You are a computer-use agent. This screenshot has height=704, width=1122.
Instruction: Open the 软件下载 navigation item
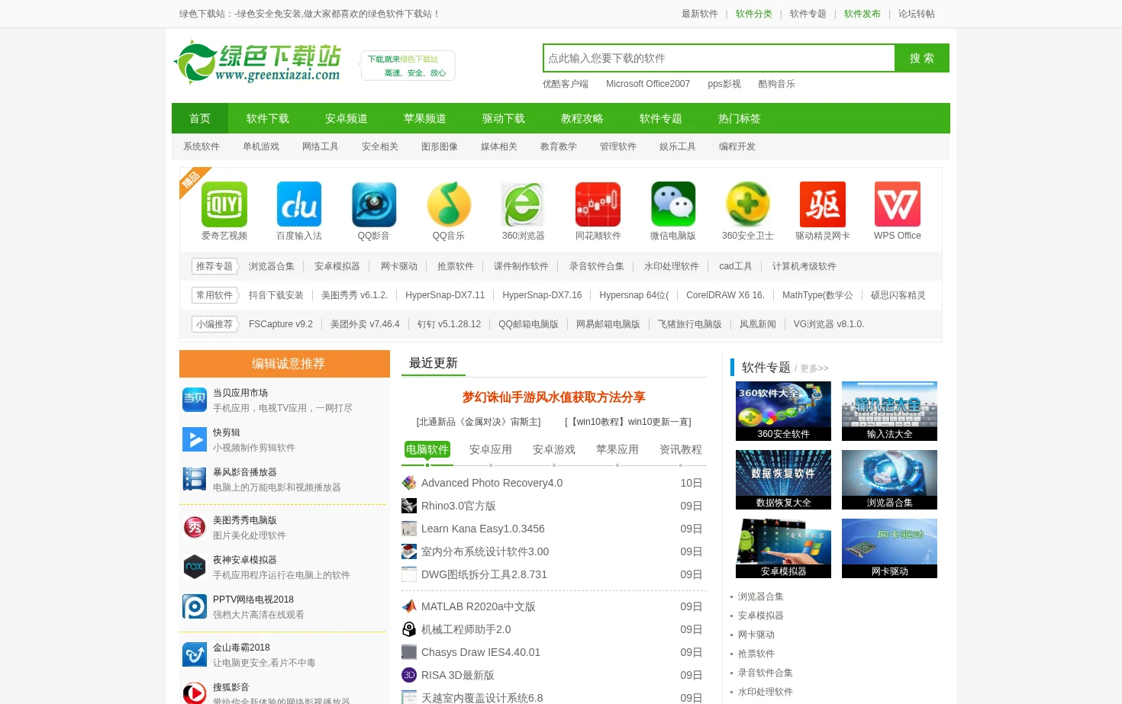pos(267,118)
